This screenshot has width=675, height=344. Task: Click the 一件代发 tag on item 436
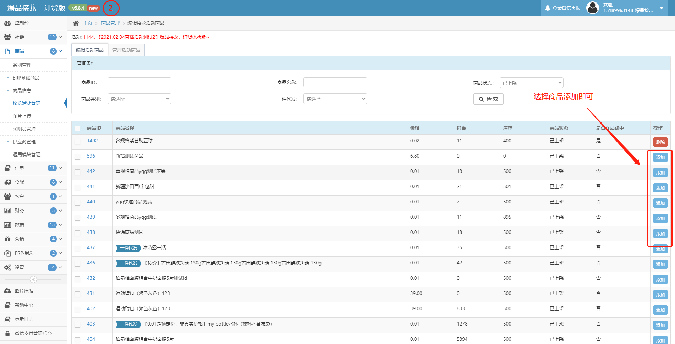pyautogui.click(x=128, y=263)
